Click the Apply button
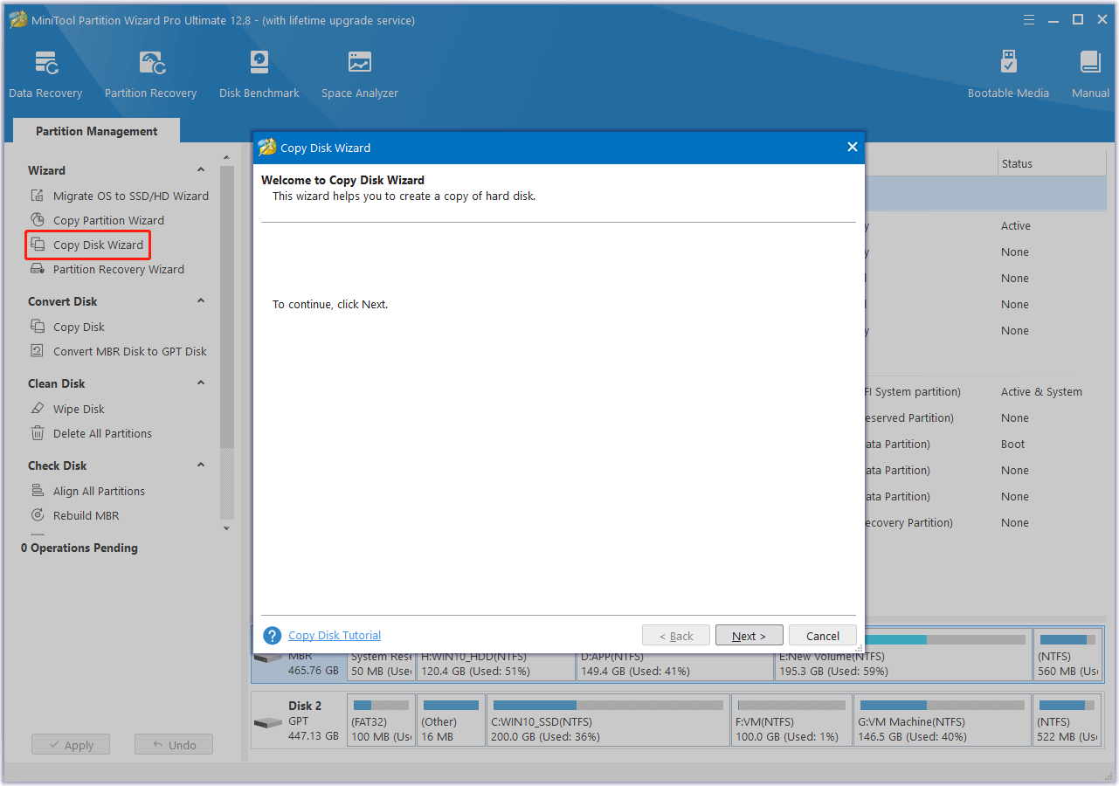The height and width of the screenshot is (786, 1119). 71,745
